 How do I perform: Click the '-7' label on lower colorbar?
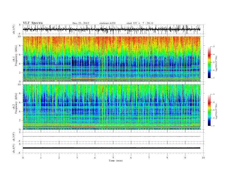point(213,126)
